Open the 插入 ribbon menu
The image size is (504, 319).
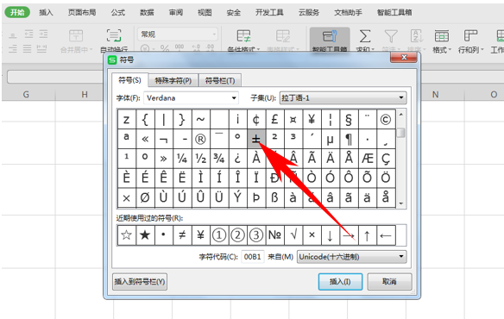(46, 13)
